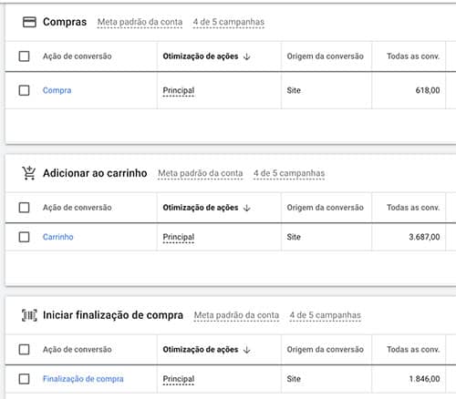
Task: Select all rows in Compras table
Action: tap(24, 56)
